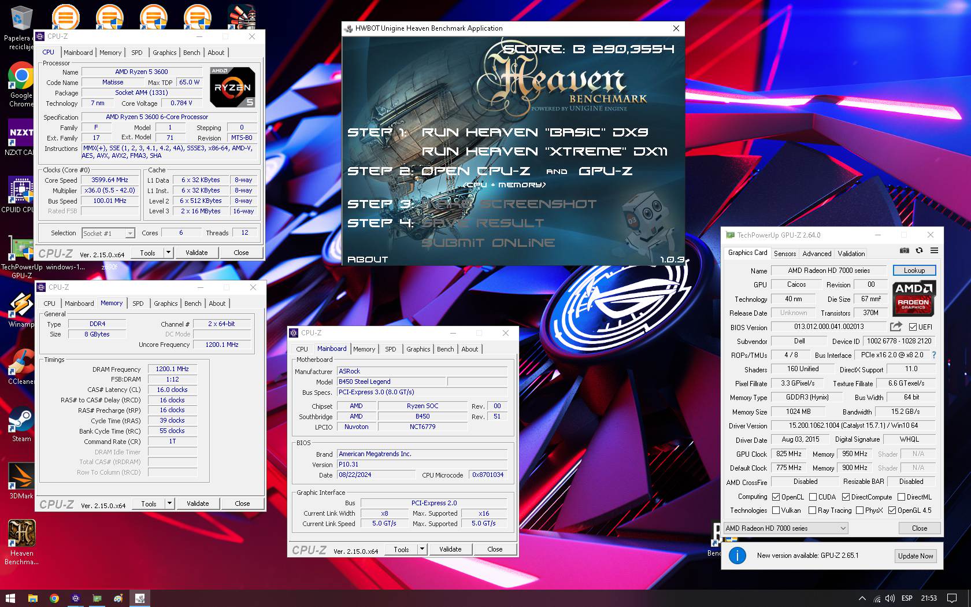The height and width of the screenshot is (607, 971).
Task: Expand Tools arrow in CPU-Z Memory window
Action: [169, 504]
